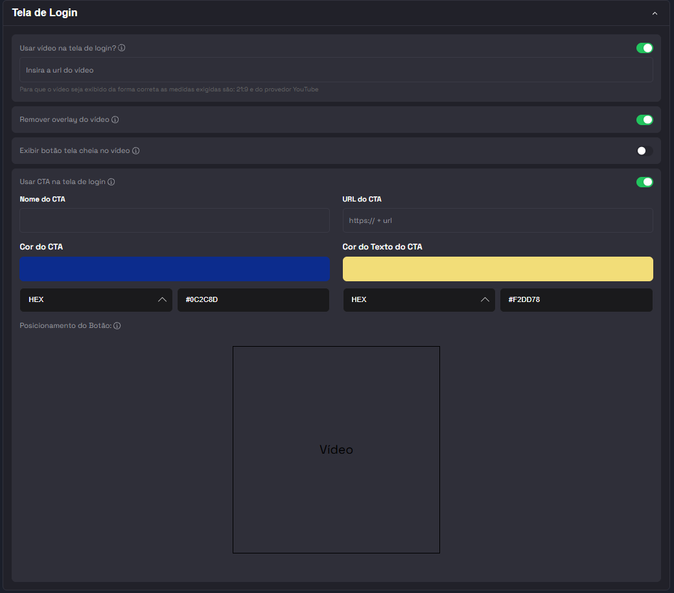
Task: Click the yellow Cor do Texto do CTA swatch
Action: point(497,269)
